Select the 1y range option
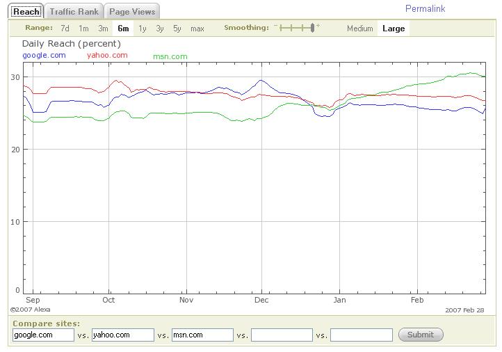 tap(143, 29)
